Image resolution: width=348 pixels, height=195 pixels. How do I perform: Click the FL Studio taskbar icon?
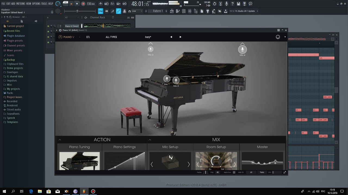tap(84, 191)
